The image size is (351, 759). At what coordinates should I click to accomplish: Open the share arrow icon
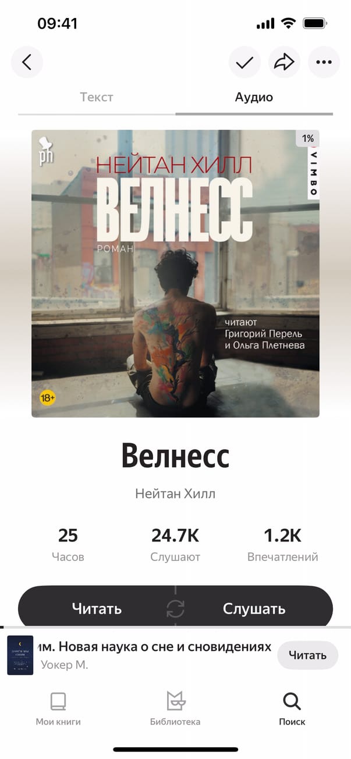(x=284, y=62)
